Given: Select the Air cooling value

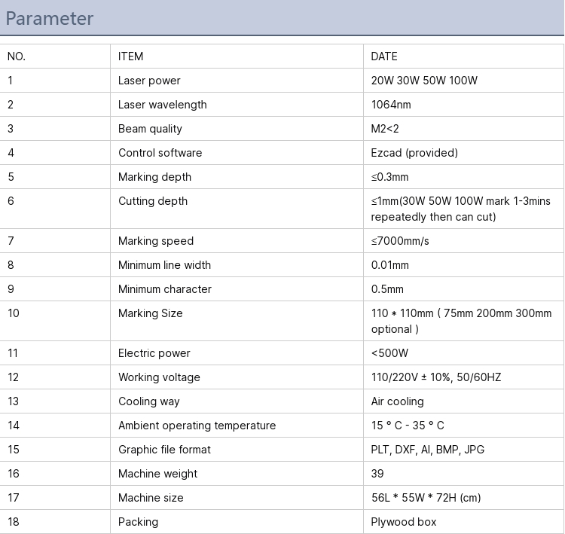Looking at the screenshot, I should [x=398, y=401].
